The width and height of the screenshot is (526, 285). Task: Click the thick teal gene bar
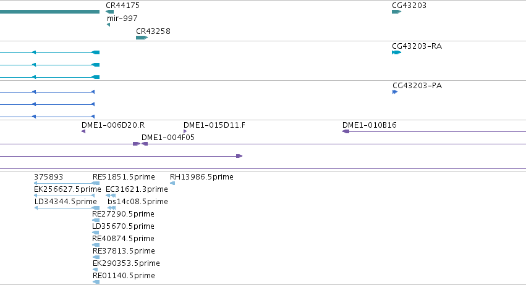pos(49,12)
